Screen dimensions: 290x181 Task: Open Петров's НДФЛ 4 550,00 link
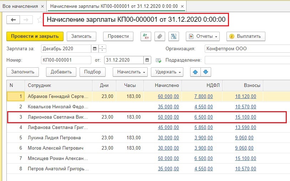click(203, 169)
